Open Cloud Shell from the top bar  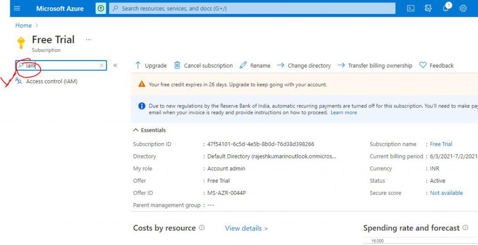(x=411, y=8)
